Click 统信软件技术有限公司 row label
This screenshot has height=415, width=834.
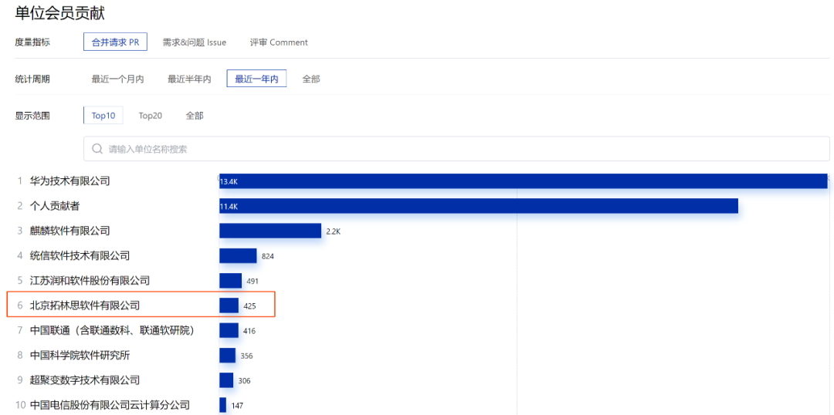click(x=80, y=255)
